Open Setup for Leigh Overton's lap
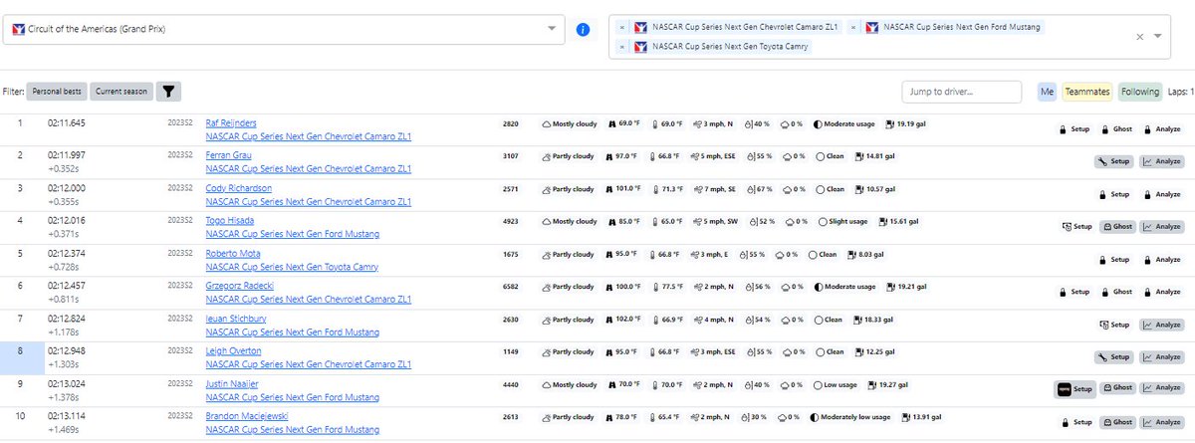 1114,356
